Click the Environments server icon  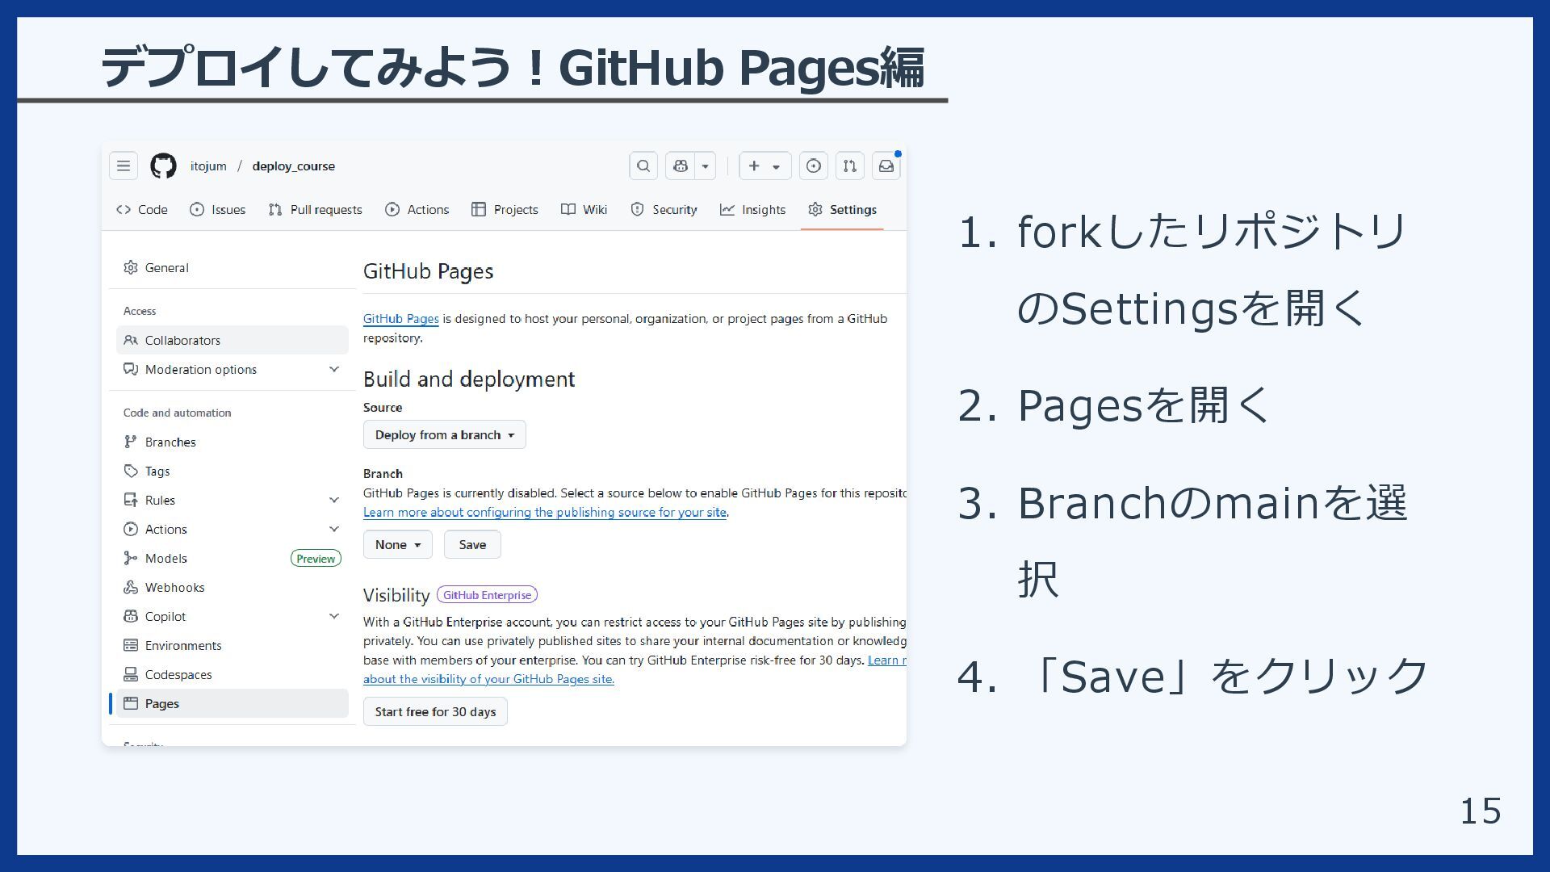coord(131,646)
